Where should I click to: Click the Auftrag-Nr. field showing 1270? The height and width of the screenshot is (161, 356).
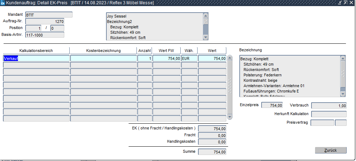point(44,22)
